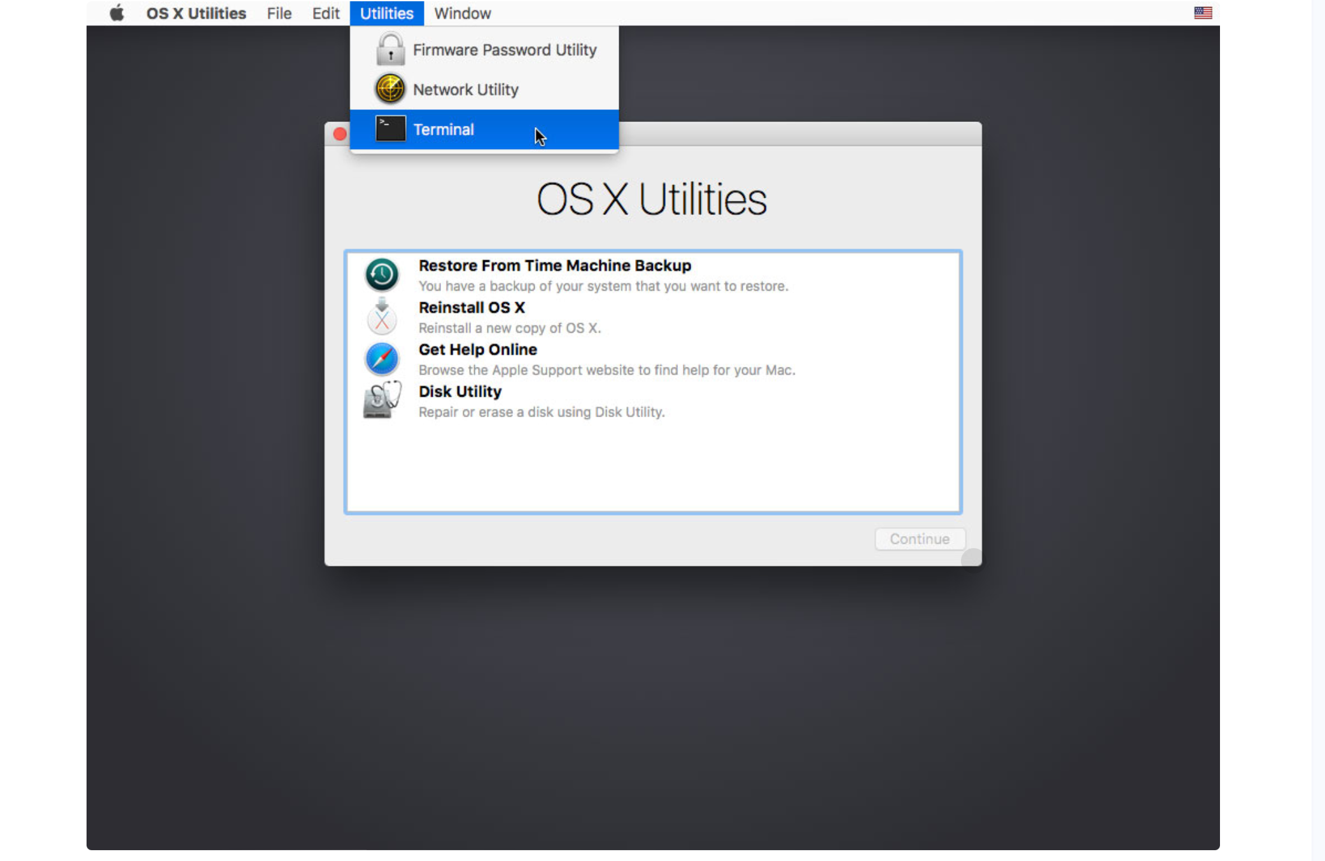Open the File menu
Screen dimensions: 1325x861
[x=279, y=13]
